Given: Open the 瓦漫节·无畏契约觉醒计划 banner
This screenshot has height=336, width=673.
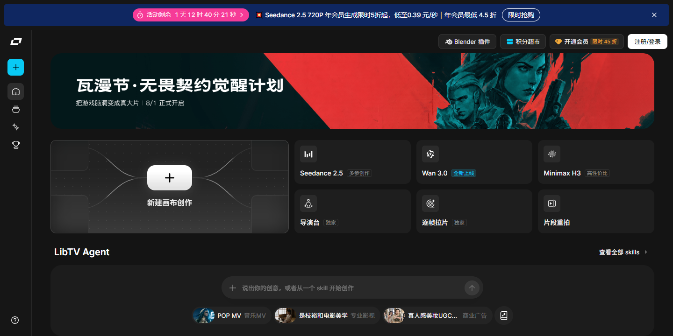Looking at the screenshot, I should pos(352,91).
